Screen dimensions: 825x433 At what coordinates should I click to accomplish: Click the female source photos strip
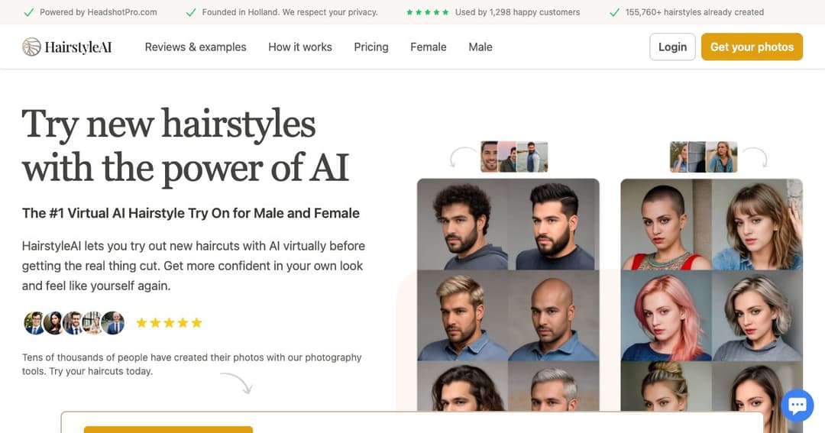tap(704, 157)
